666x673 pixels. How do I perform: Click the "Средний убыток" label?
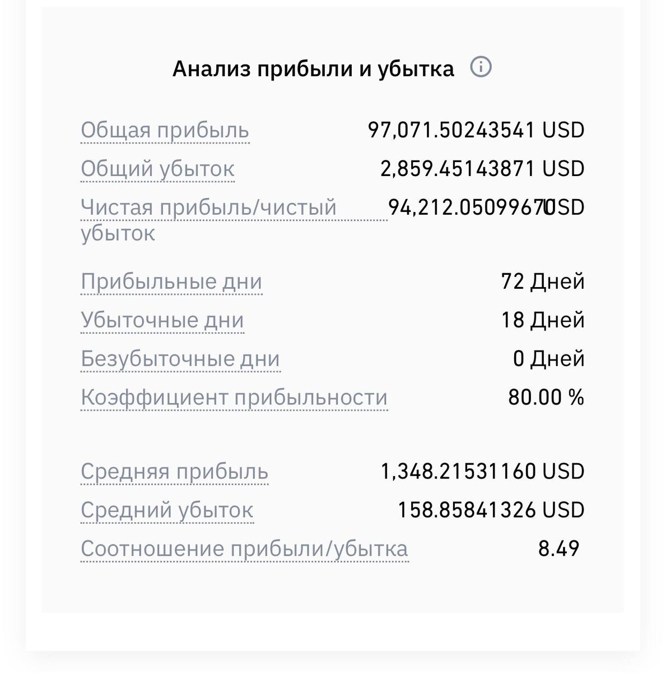(x=167, y=510)
